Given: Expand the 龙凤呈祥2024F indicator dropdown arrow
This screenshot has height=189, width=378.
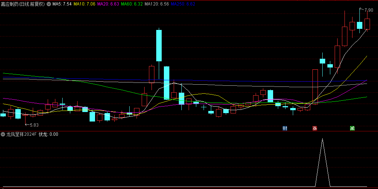Looking at the screenshot, I should (x=3, y=134).
